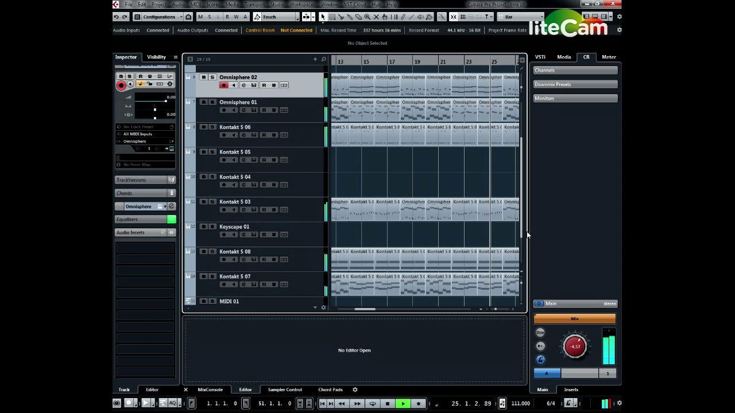Screen dimensions: 735x413
Task: Click the Redo arrow in the toolbar
Action: pos(125,17)
